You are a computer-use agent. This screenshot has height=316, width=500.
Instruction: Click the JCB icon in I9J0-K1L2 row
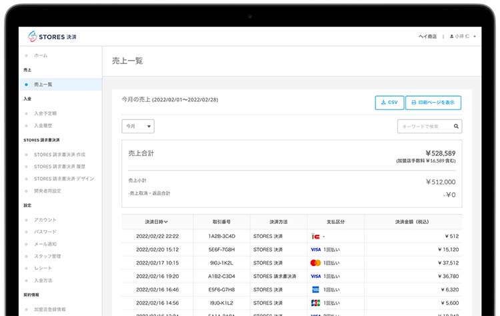click(x=315, y=303)
